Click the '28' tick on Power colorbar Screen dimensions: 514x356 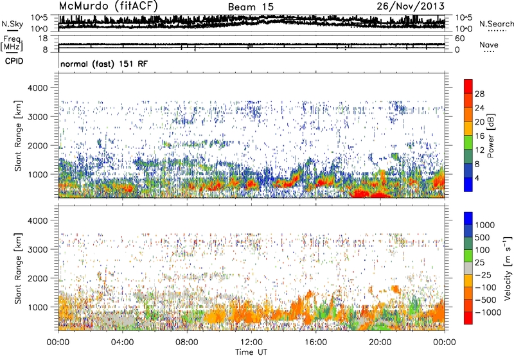(479, 94)
